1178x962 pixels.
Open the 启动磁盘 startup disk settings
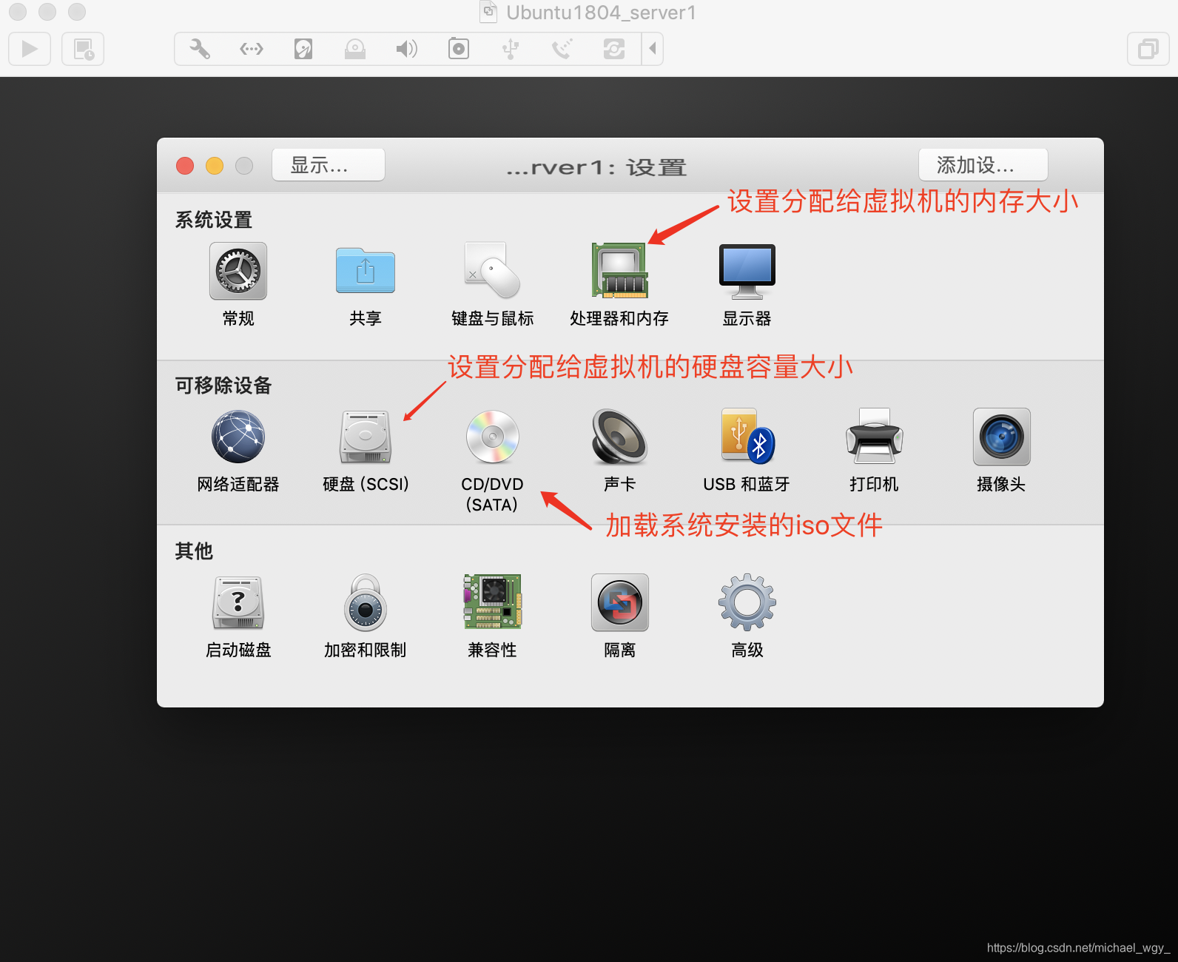pos(238,616)
